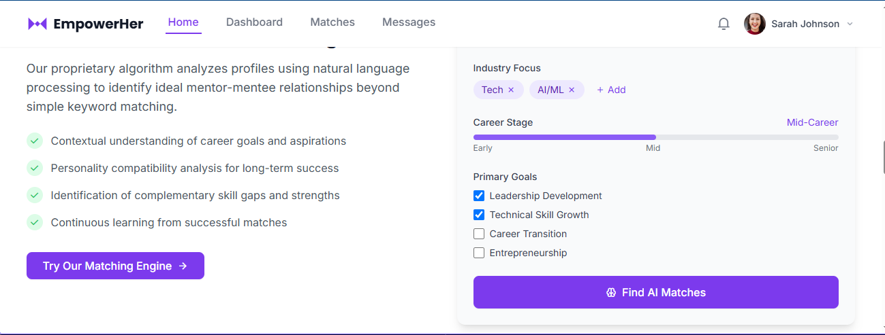Click the arrow icon on Try Our Matching Engine

(183, 266)
